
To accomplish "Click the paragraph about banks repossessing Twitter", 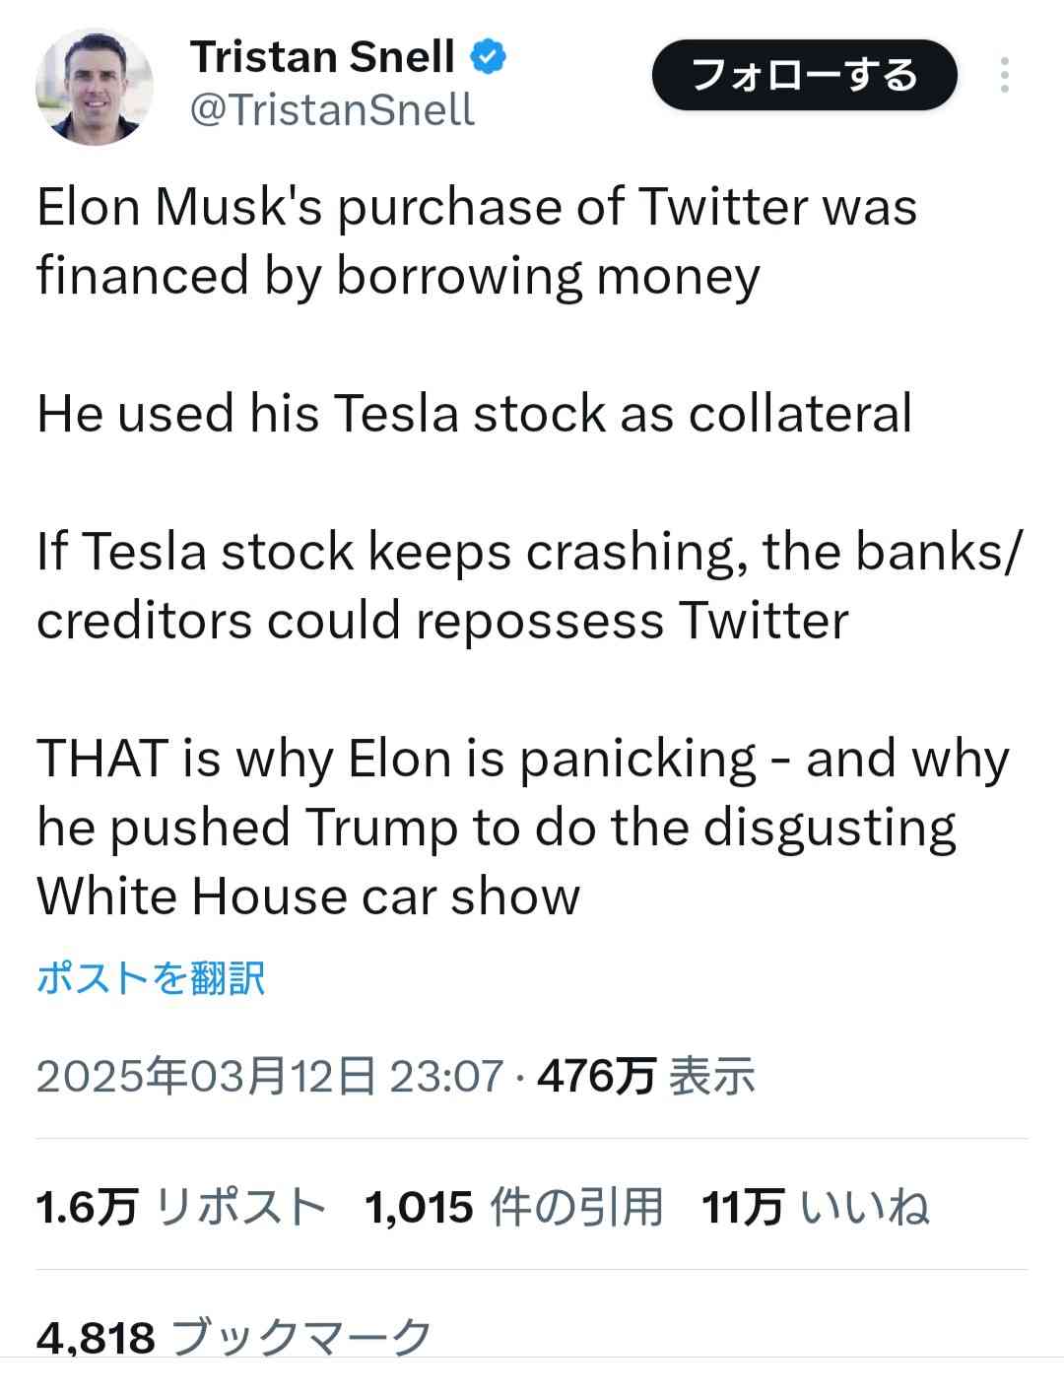I will tap(531, 585).
